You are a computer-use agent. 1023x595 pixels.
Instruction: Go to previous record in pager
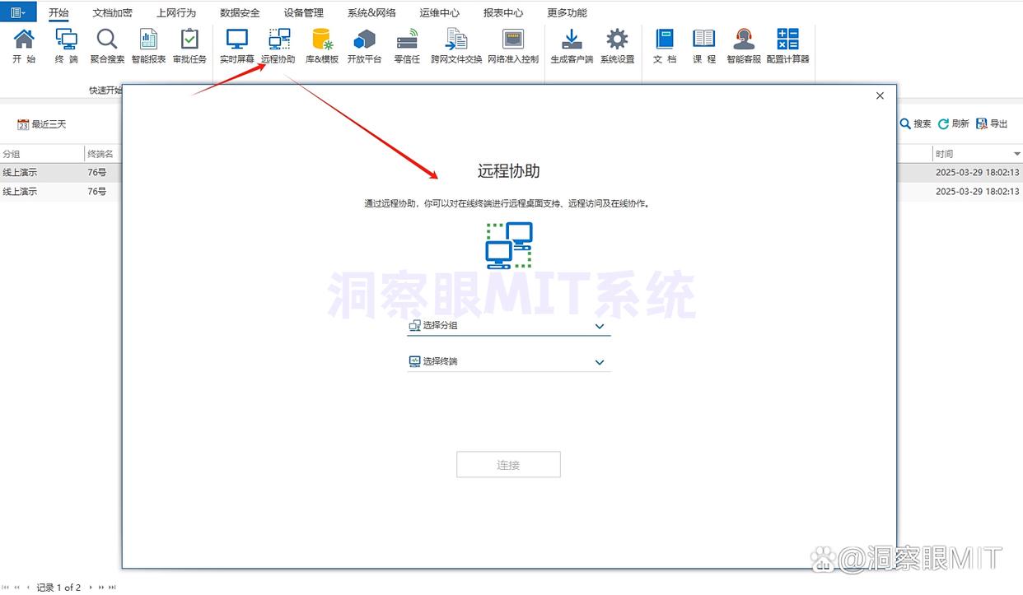[29, 588]
